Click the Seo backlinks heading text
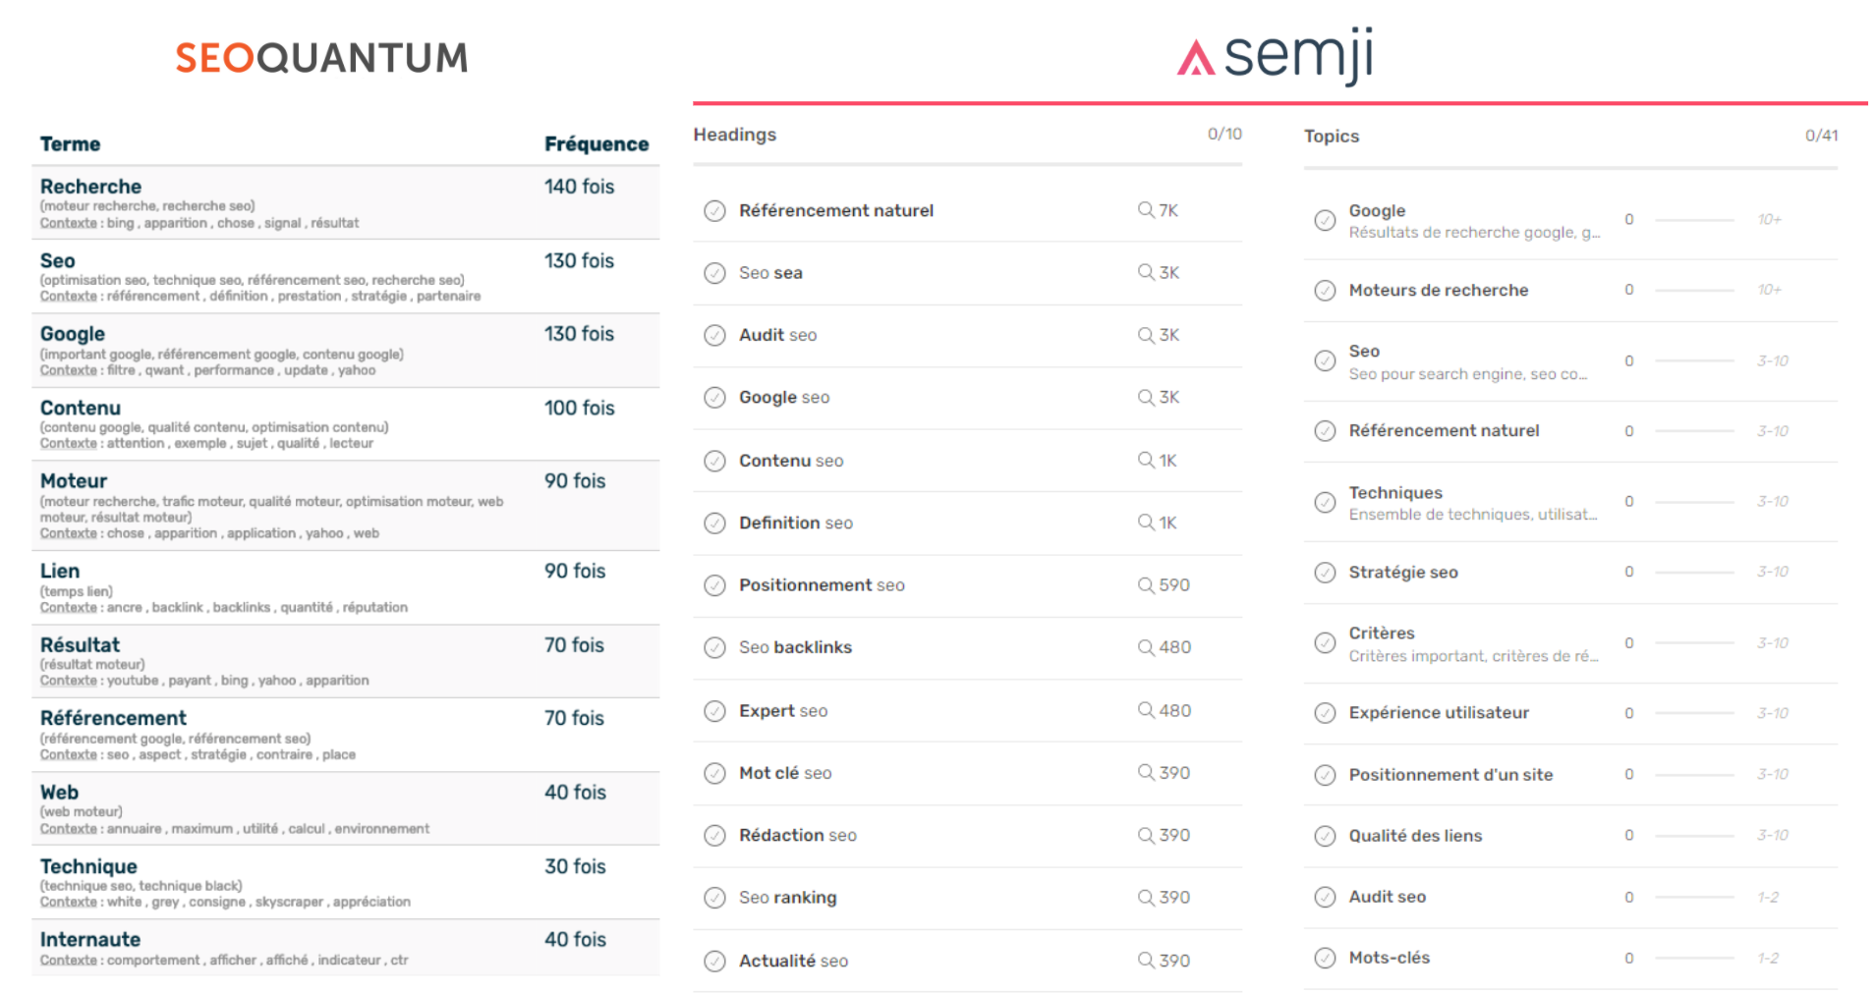The width and height of the screenshot is (1876, 993). (x=795, y=647)
